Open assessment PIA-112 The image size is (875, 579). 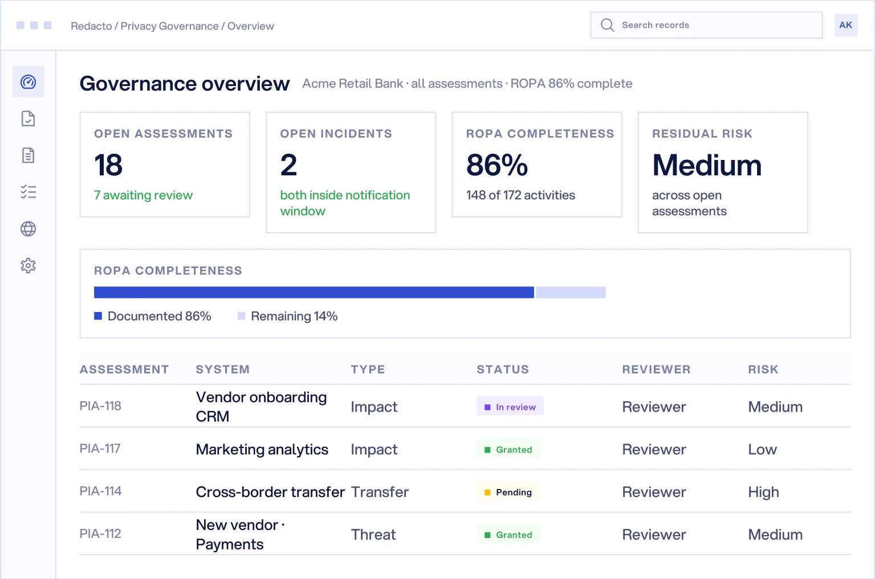tap(100, 534)
